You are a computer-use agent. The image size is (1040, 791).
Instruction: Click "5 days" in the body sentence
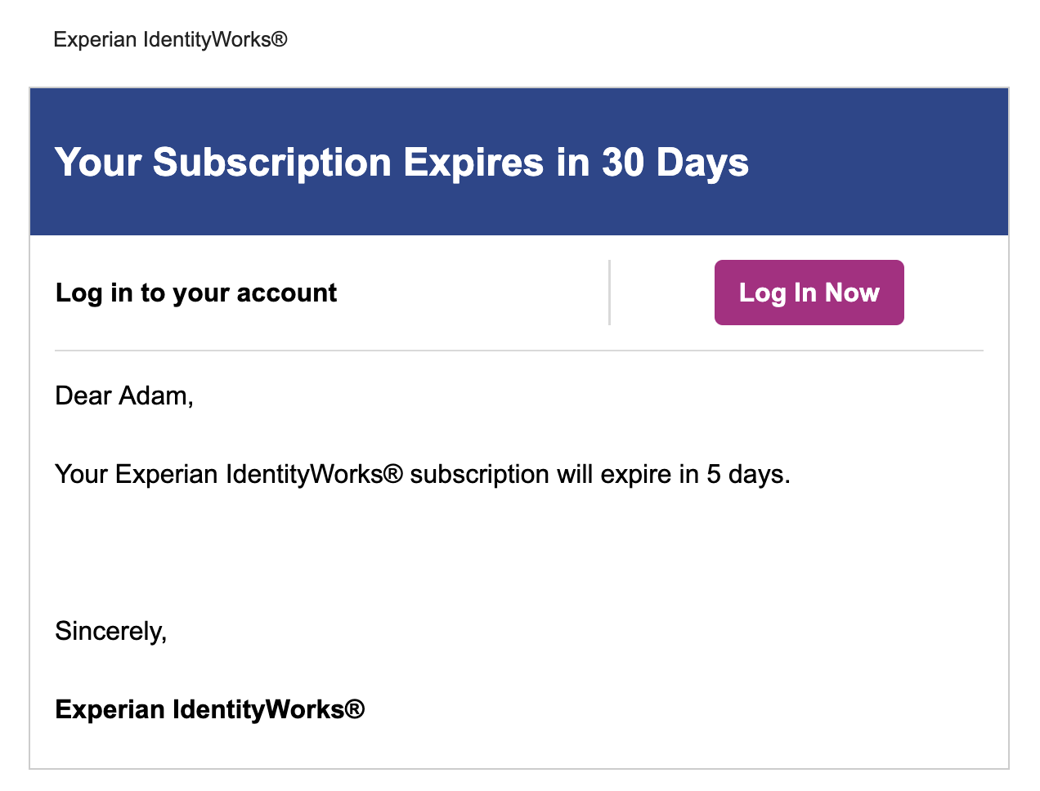coord(746,474)
